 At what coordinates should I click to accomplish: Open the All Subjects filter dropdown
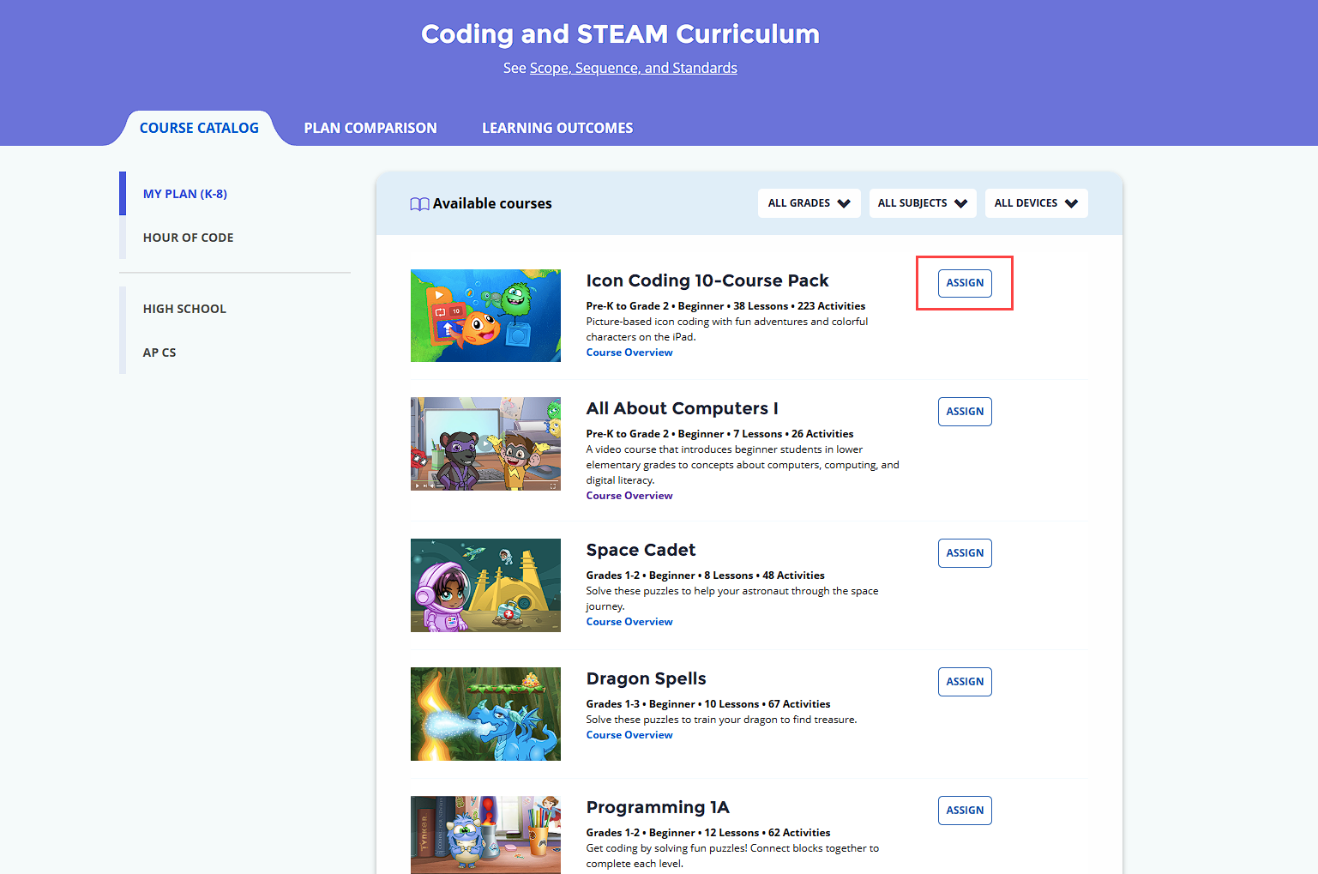922,203
